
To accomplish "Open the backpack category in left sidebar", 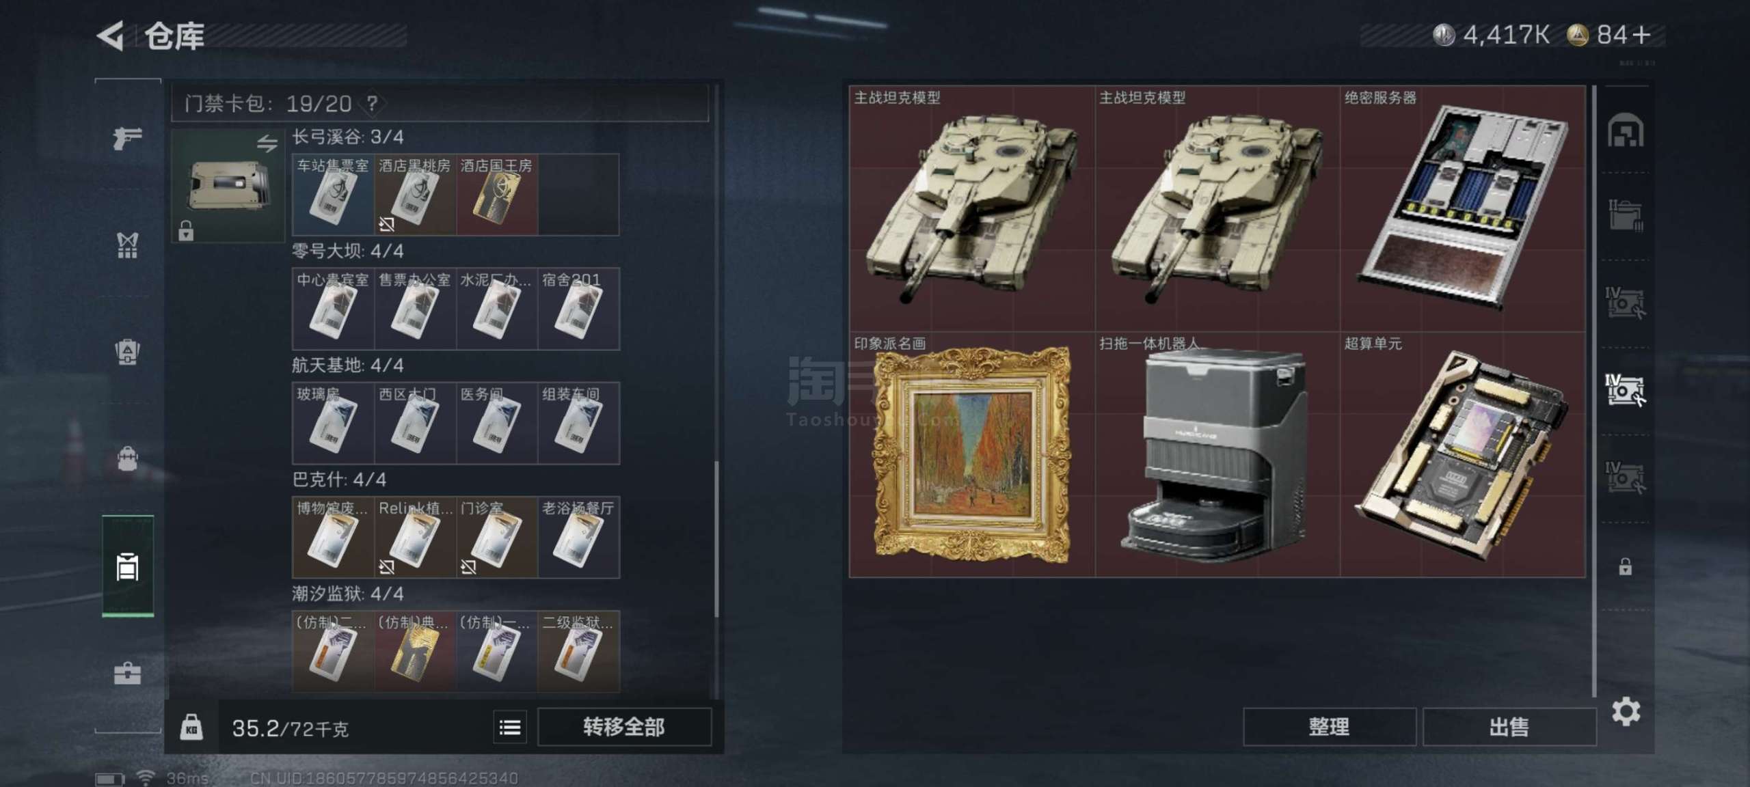I will 127,458.
